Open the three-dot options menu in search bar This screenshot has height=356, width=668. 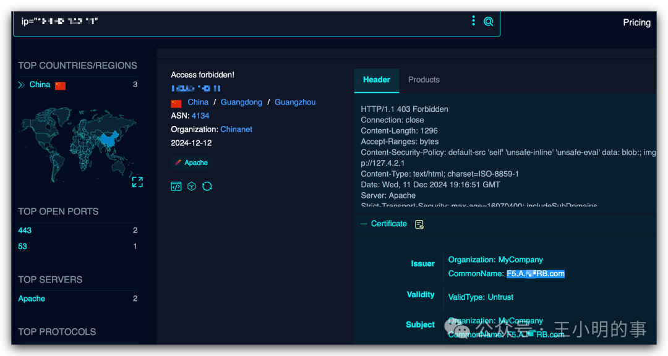(473, 20)
